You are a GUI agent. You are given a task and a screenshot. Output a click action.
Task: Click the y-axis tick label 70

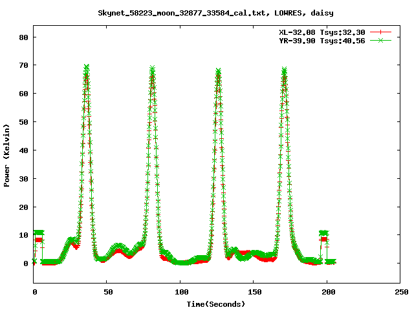click(x=23, y=65)
